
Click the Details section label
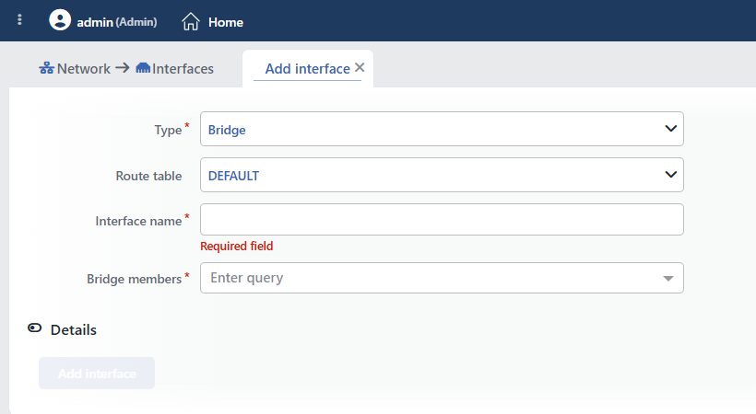pos(73,329)
